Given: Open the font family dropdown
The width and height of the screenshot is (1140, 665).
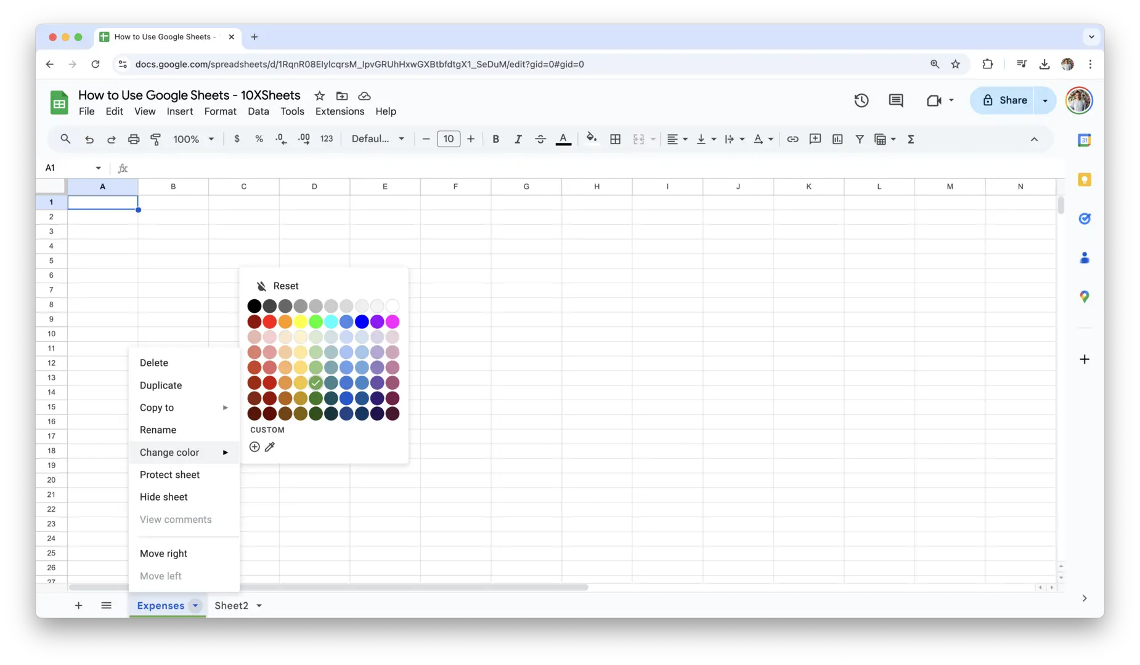Looking at the screenshot, I should 377,139.
